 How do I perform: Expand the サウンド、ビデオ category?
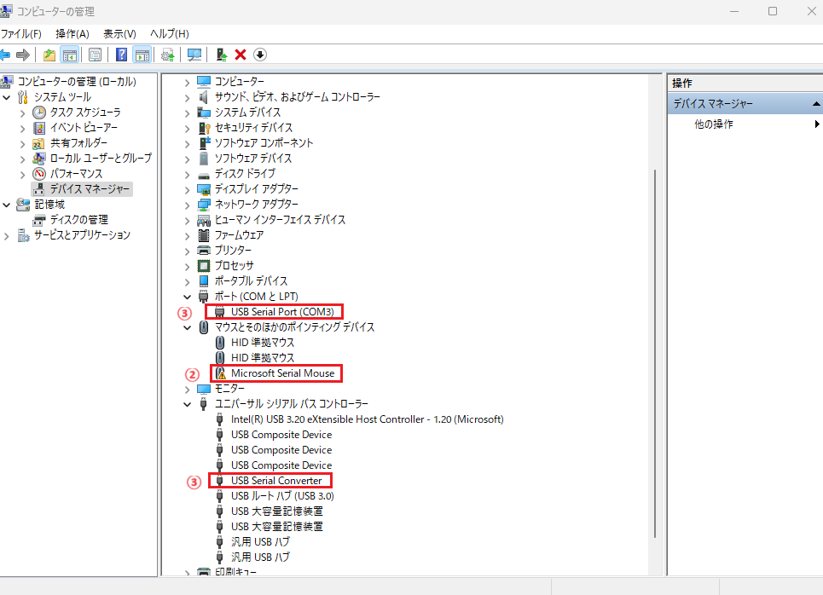[x=188, y=97]
